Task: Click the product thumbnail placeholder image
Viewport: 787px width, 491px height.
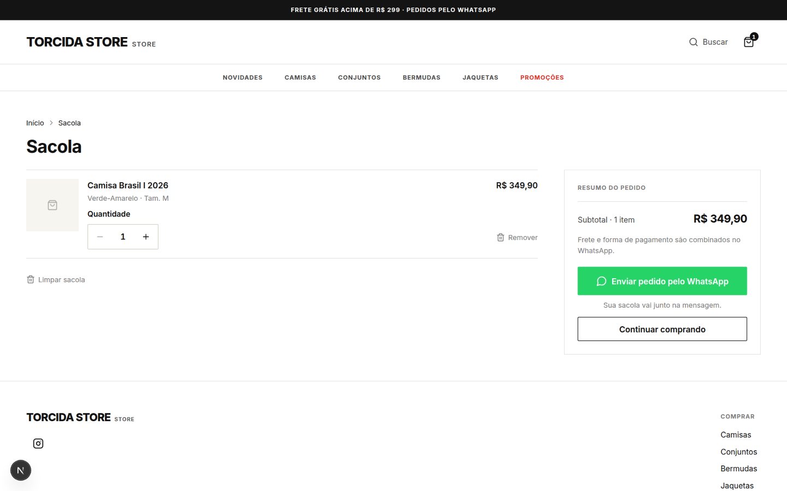Action: click(x=52, y=205)
